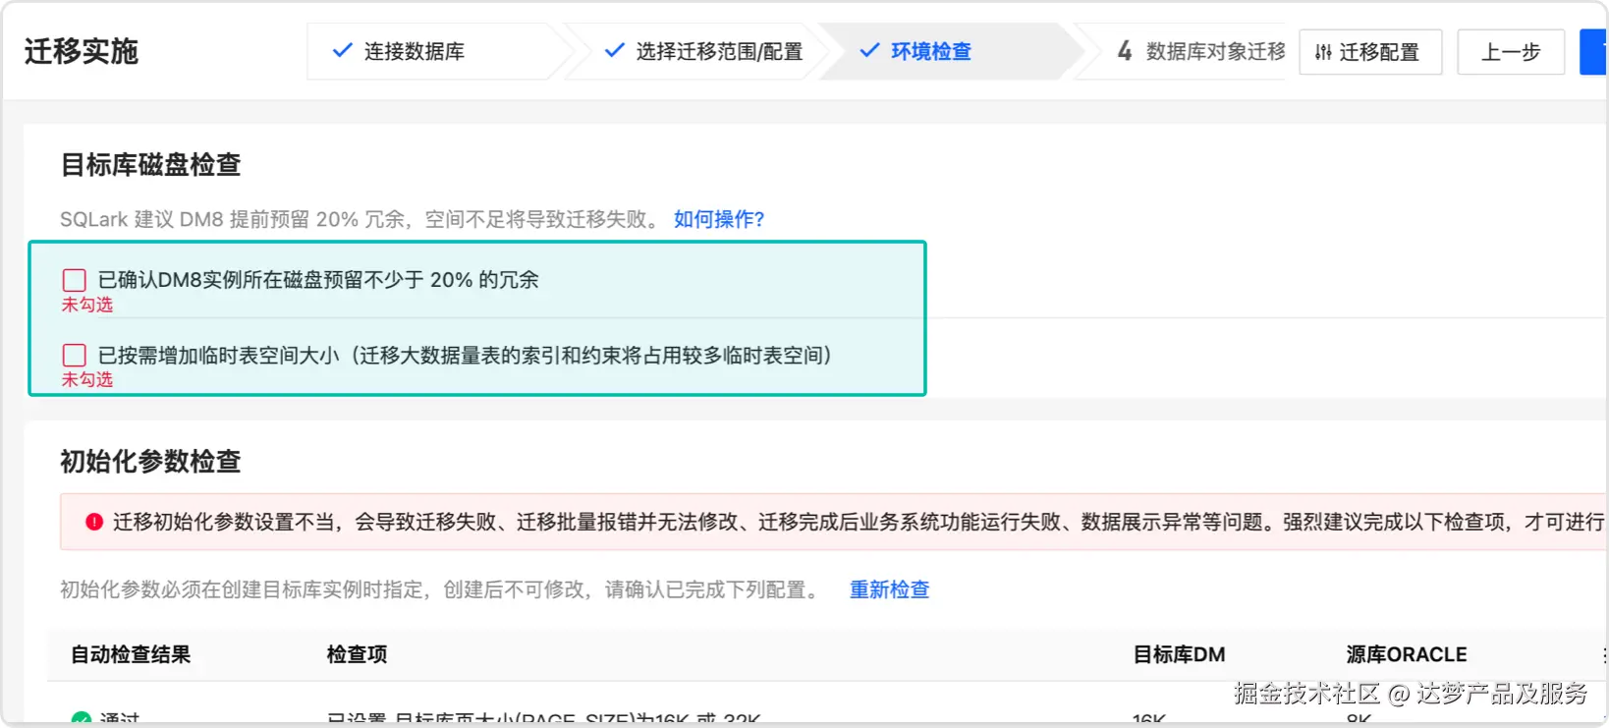Click the sliders icon in 迁移配置
This screenshot has width=1609, height=728.
[x=1323, y=52]
